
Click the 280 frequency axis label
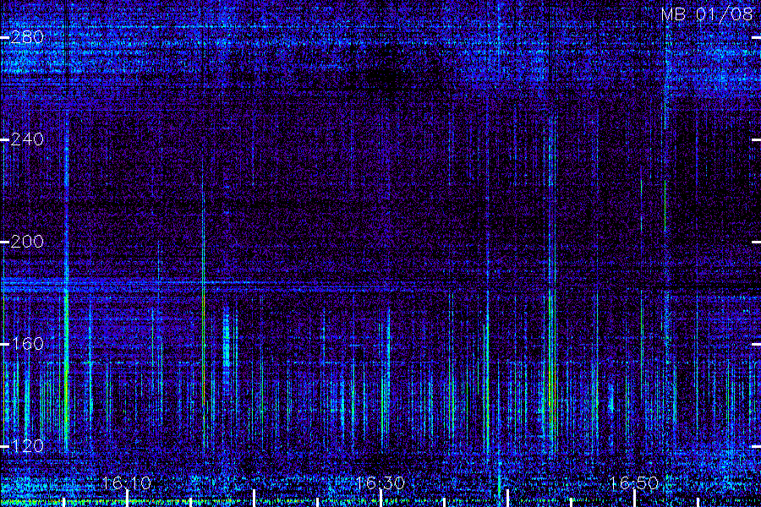pyautogui.click(x=27, y=37)
